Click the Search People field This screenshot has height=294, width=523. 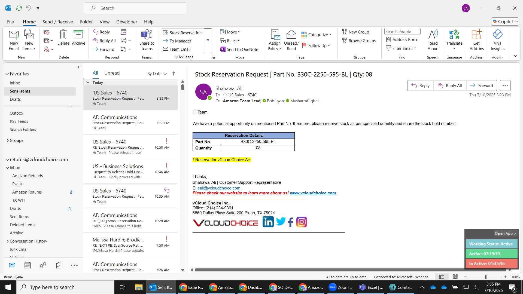click(402, 32)
